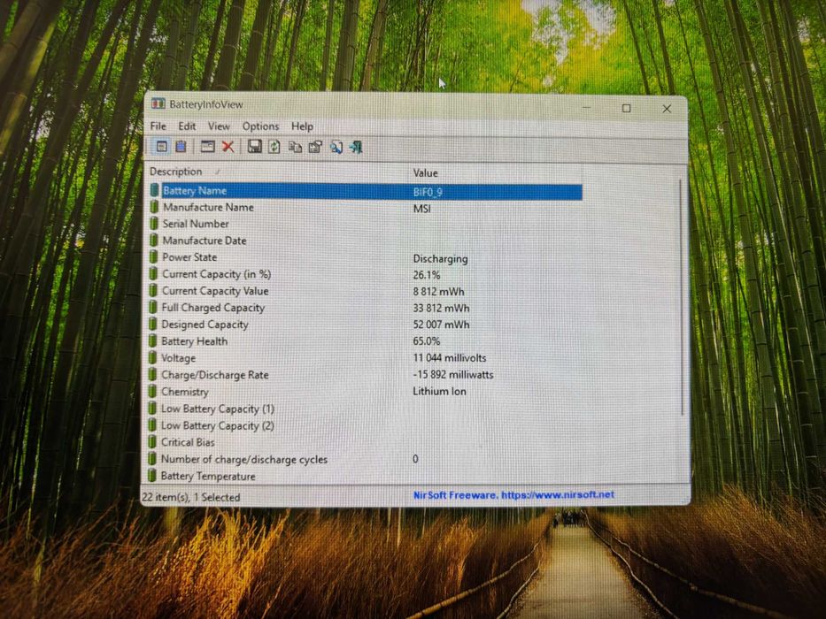This screenshot has height=619, width=826.
Task: Click the red X clear log icon
Action: pyautogui.click(x=228, y=146)
